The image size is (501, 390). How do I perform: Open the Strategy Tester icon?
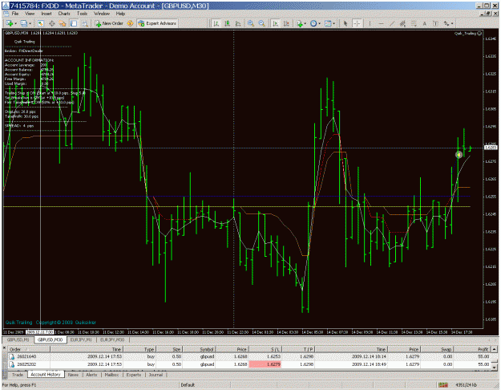(85, 23)
